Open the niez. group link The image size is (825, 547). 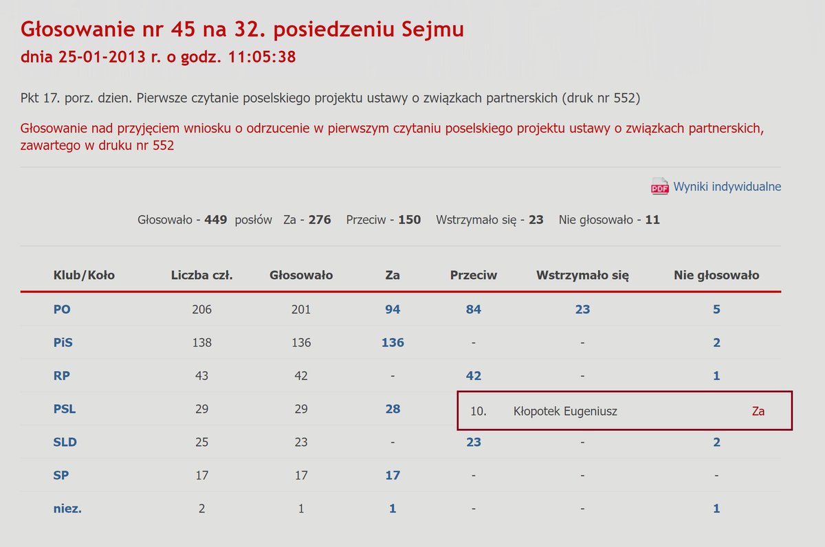pyautogui.click(x=67, y=509)
